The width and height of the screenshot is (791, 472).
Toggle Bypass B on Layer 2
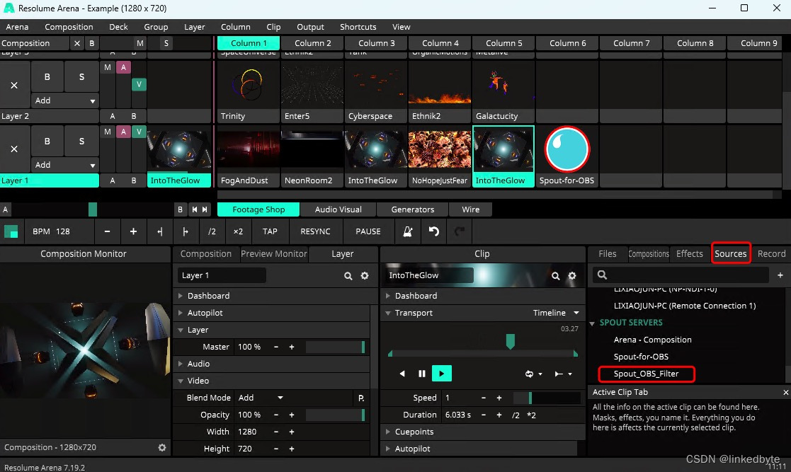click(47, 76)
